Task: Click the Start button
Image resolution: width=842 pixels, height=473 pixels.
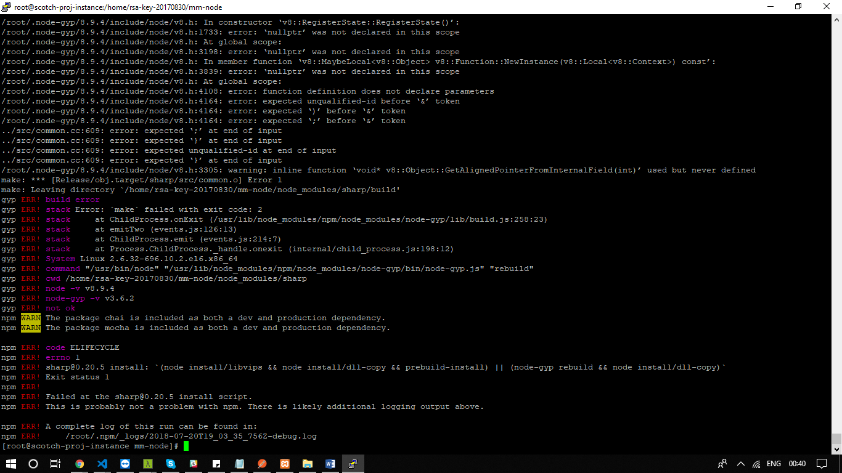Action: tap(11, 463)
